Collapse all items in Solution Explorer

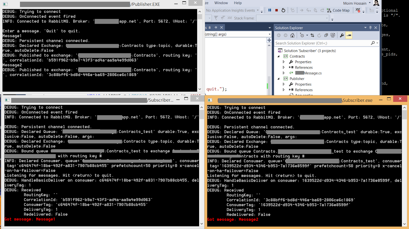(x=326, y=35)
